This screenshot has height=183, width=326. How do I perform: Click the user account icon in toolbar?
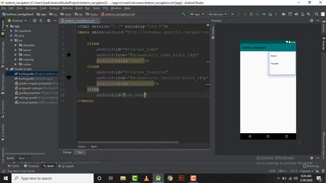[323, 14]
